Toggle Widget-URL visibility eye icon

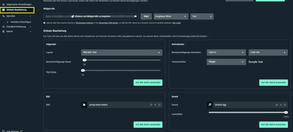[x=135, y=16]
